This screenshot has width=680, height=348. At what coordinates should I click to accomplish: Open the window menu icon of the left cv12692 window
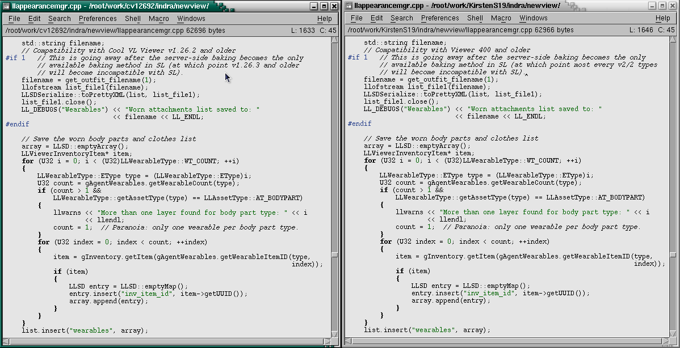click(x=6, y=6)
